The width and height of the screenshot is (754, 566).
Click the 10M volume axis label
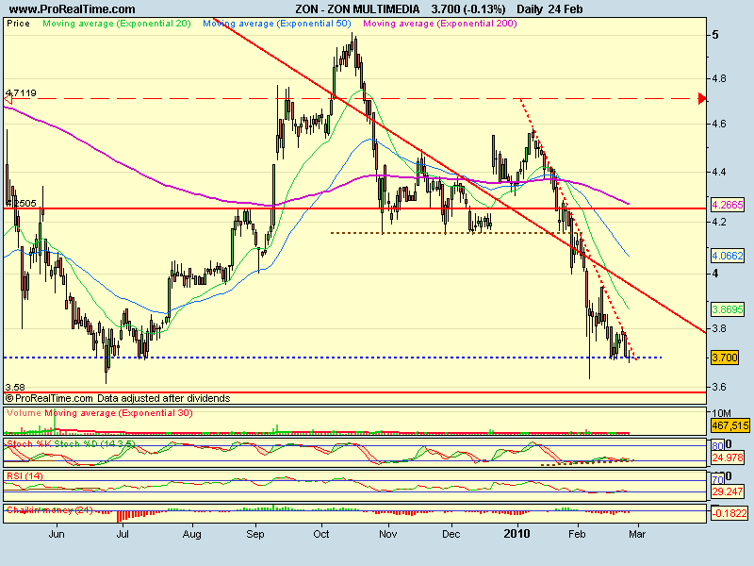tap(721, 413)
